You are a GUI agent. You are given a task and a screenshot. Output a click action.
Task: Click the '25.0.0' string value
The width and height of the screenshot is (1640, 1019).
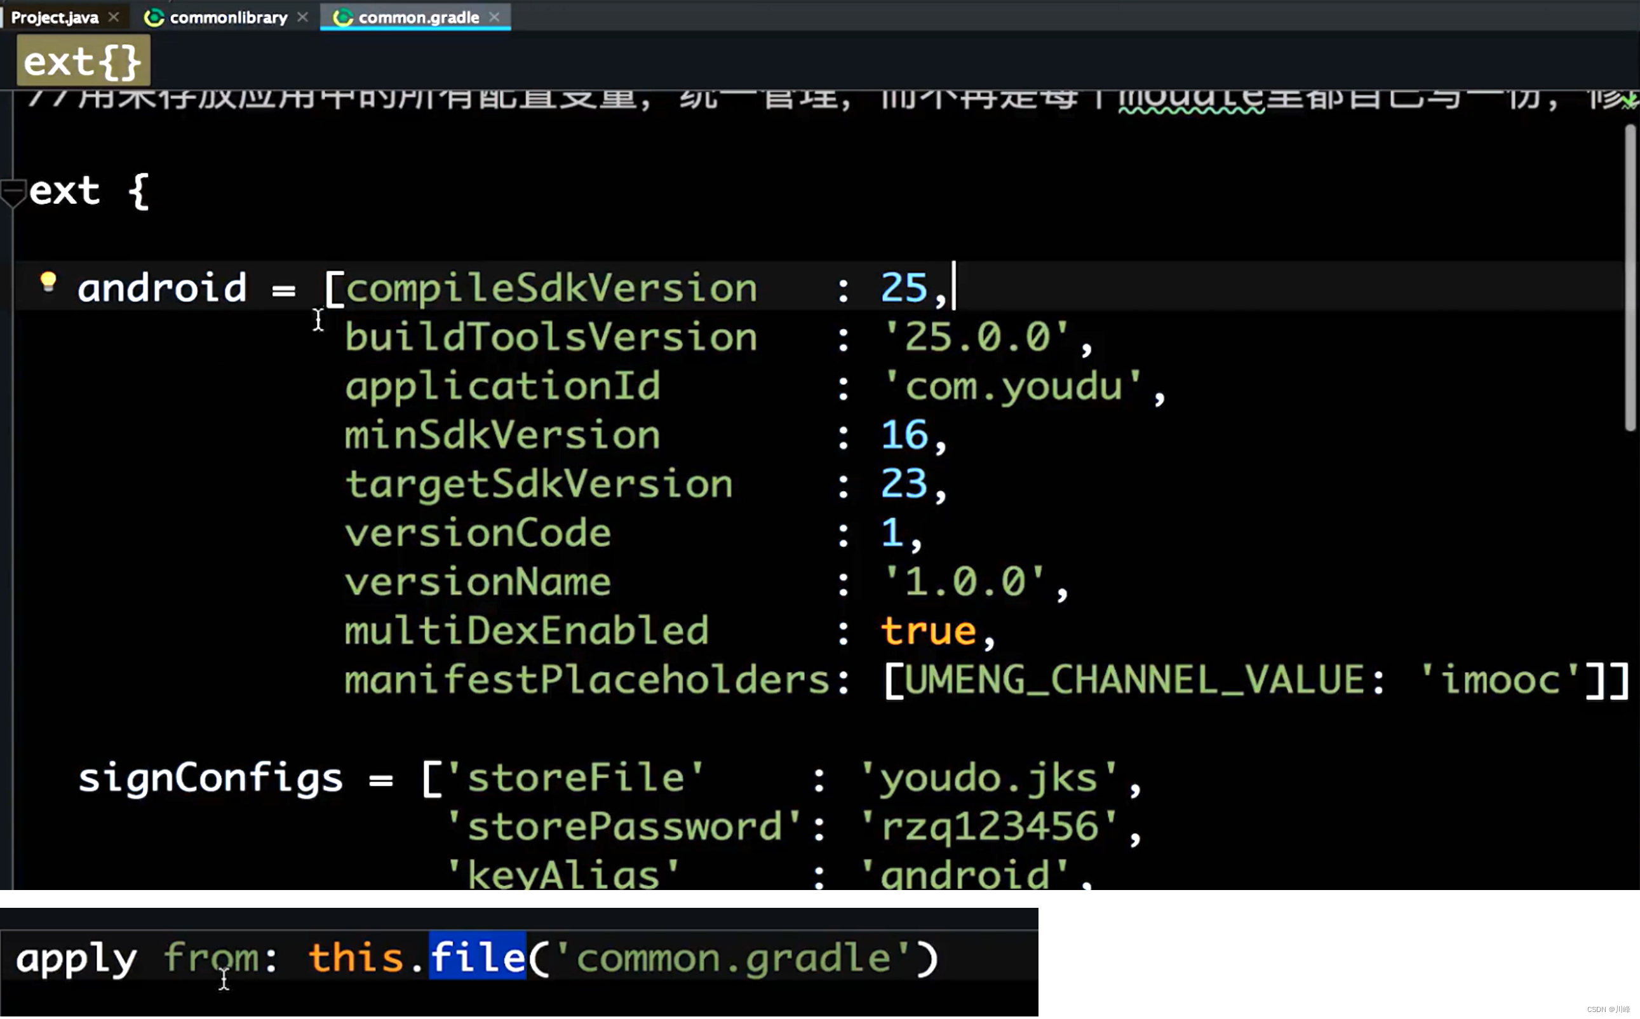[977, 337]
